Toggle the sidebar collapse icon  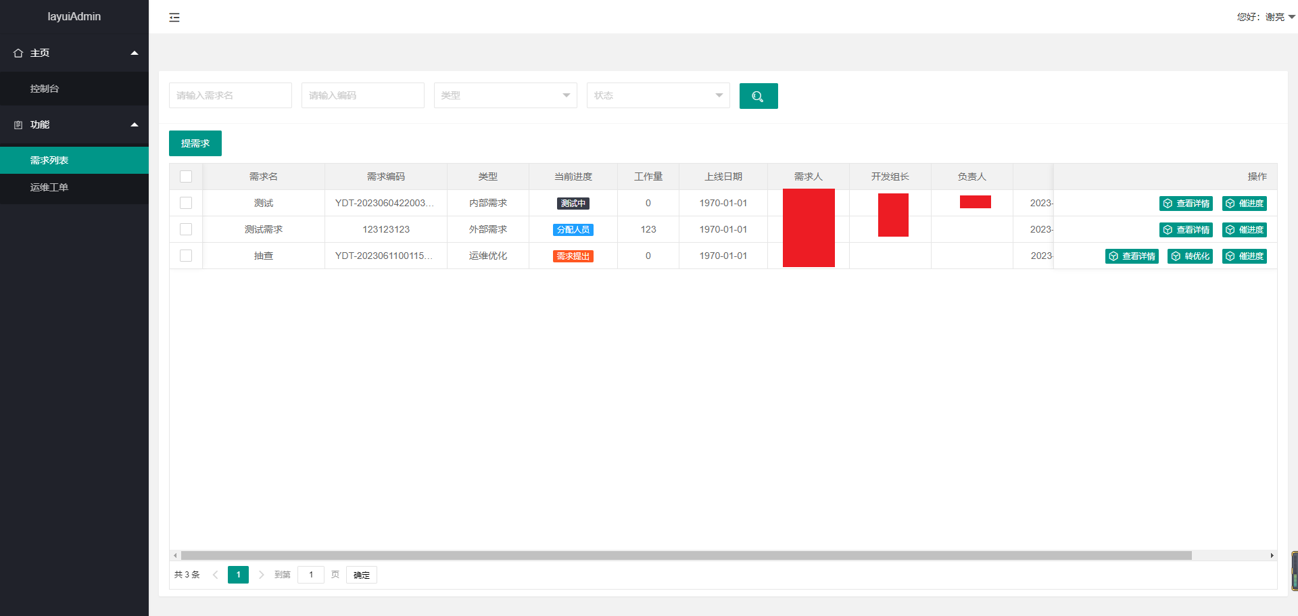coord(174,18)
